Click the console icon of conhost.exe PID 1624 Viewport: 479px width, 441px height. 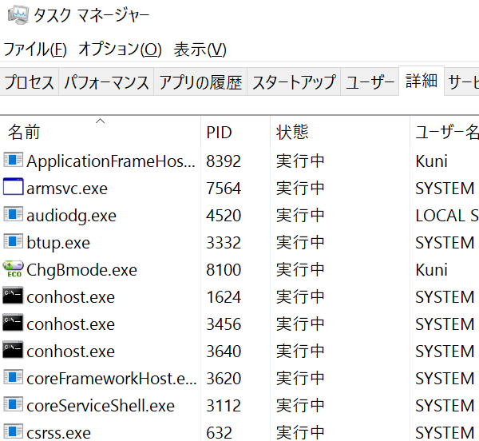13,296
